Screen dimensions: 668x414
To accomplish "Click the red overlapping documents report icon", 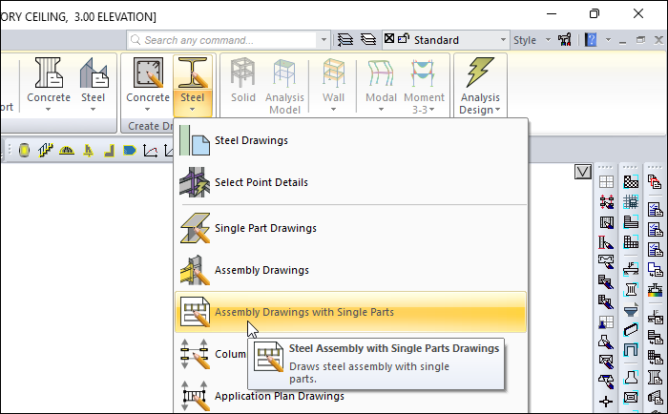I will click(x=656, y=182).
